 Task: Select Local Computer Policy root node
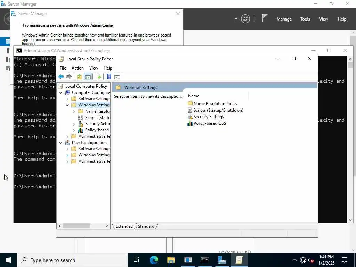[86, 86]
